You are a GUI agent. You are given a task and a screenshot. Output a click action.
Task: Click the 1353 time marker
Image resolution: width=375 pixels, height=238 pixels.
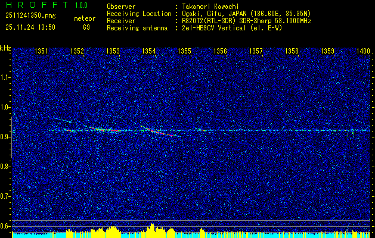click(113, 51)
